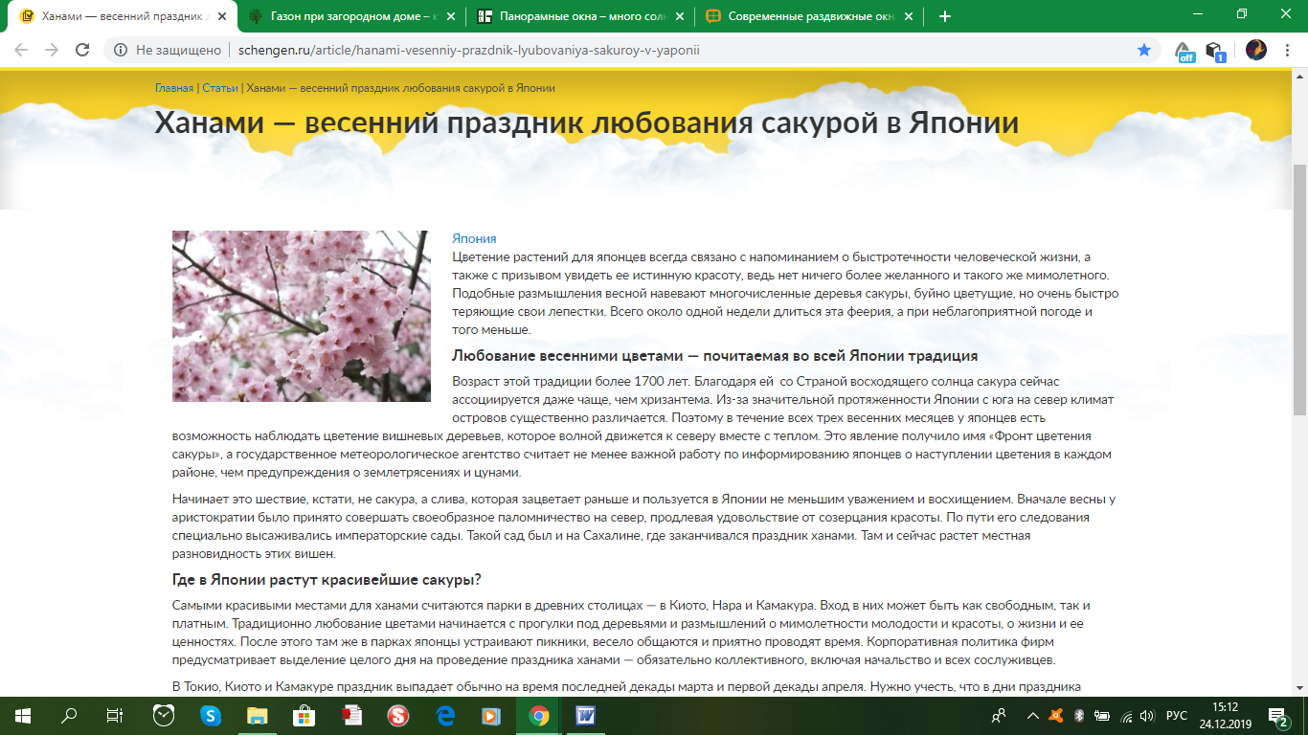The width and height of the screenshot is (1308, 735).
Task: Click the Chrome taskbar icon
Action: pos(539,715)
